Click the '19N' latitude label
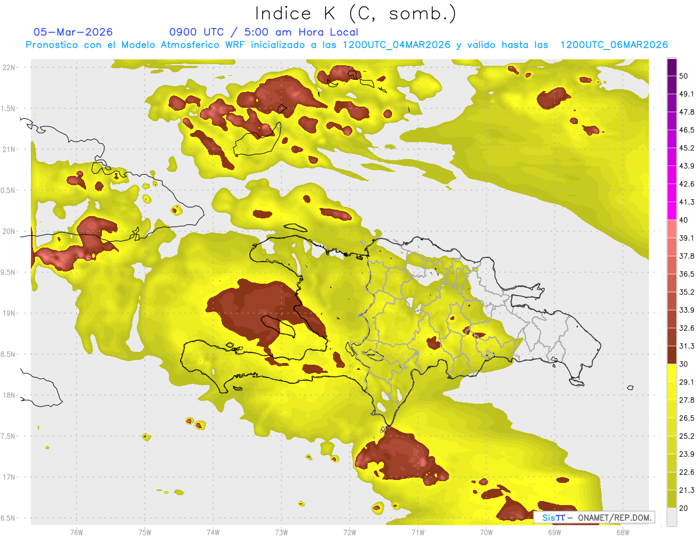Screen dimensions: 699x540 9,313
